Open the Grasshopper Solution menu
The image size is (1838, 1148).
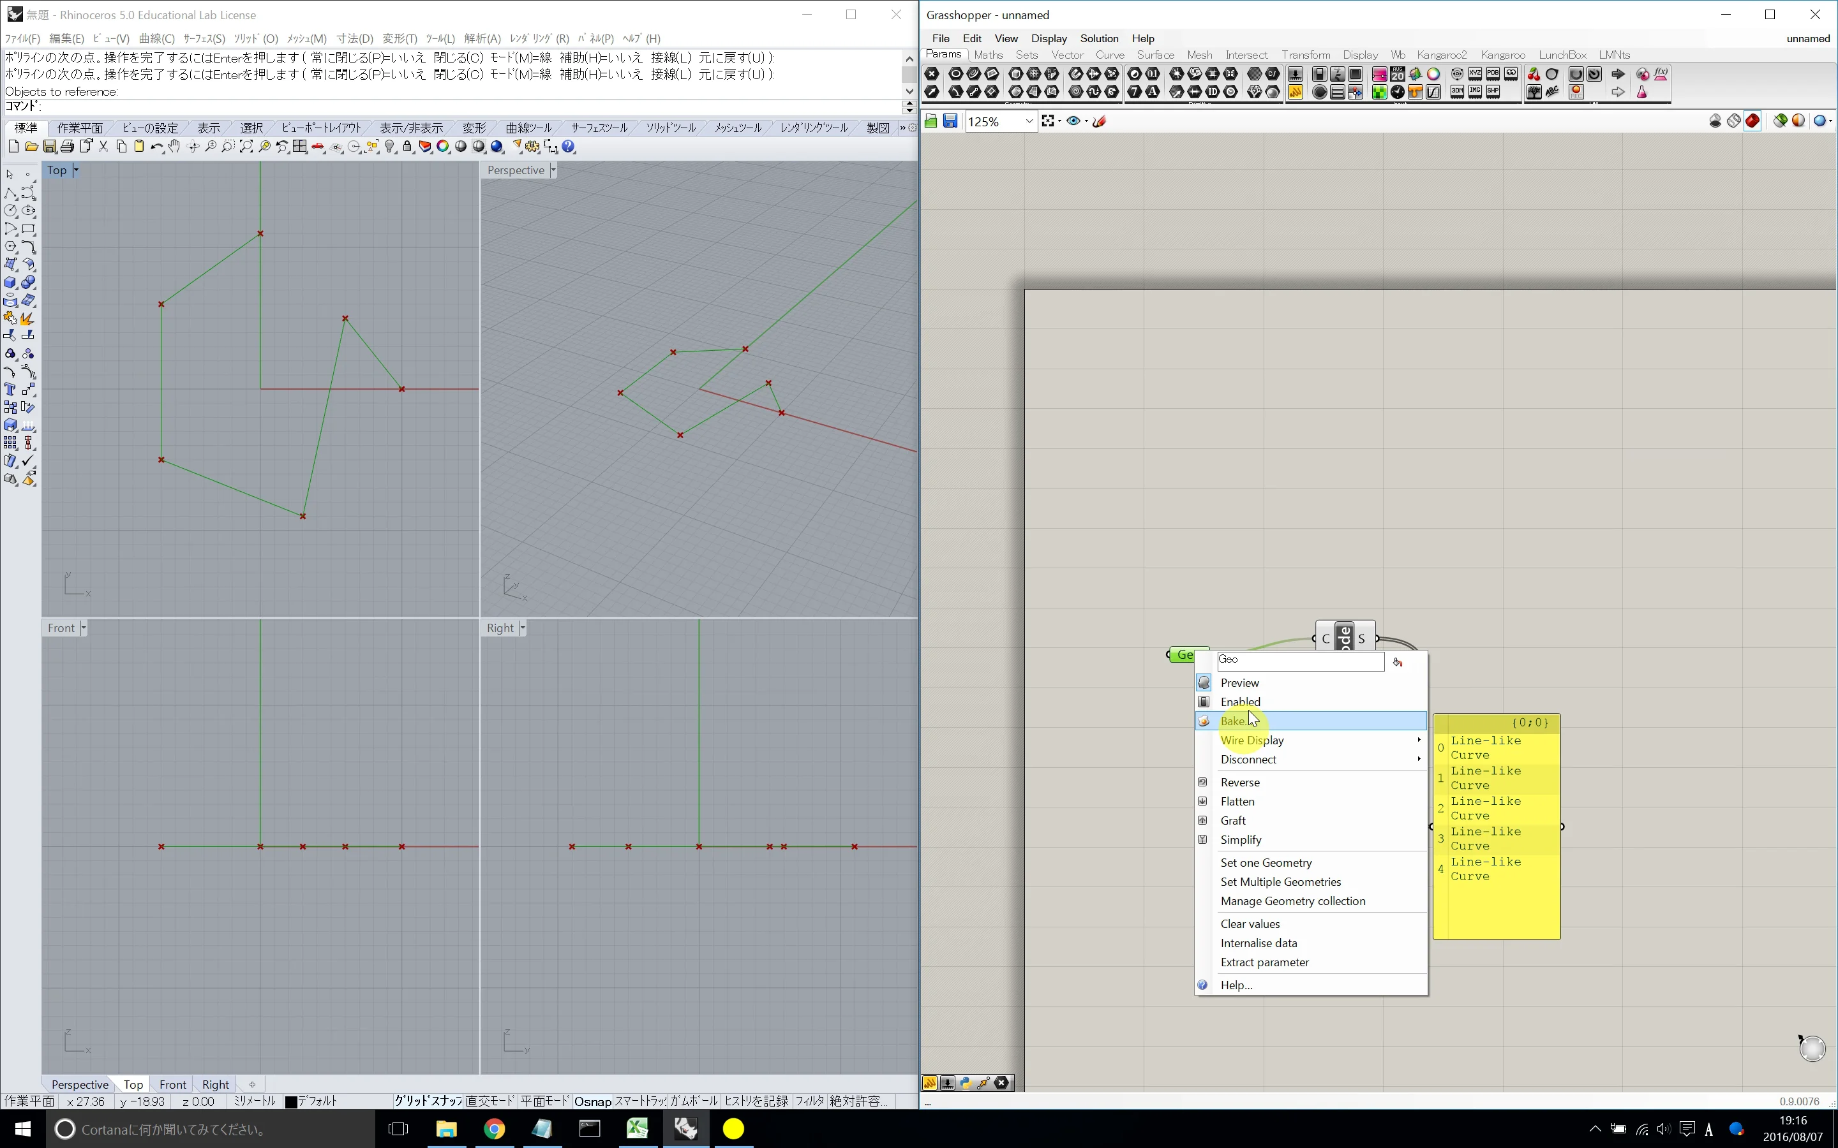(1099, 38)
